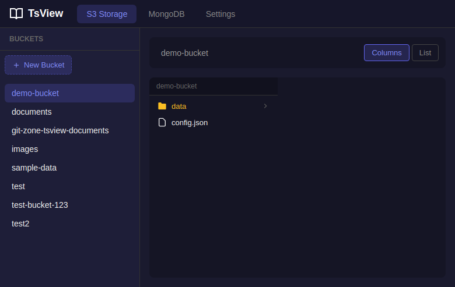Switch to Columns view mode
The height and width of the screenshot is (287, 455).
pos(386,53)
